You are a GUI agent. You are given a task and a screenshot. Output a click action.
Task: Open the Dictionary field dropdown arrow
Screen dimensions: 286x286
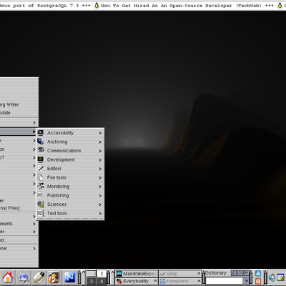[x=247, y=281]
